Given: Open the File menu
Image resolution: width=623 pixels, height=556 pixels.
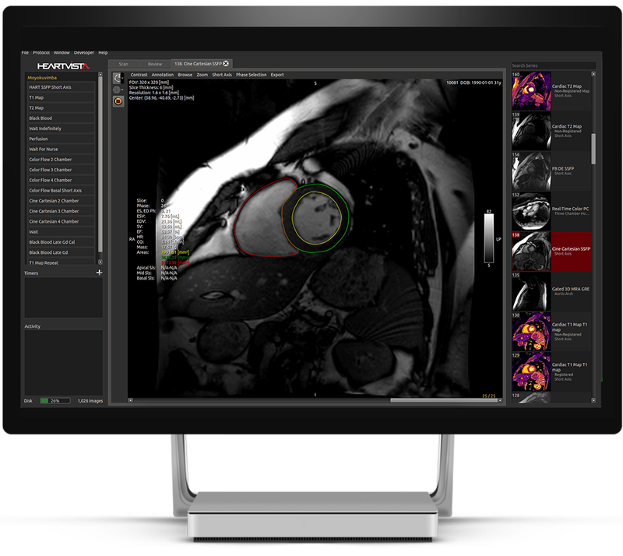Looking at the screenshot, I should [x=25, y=52].
